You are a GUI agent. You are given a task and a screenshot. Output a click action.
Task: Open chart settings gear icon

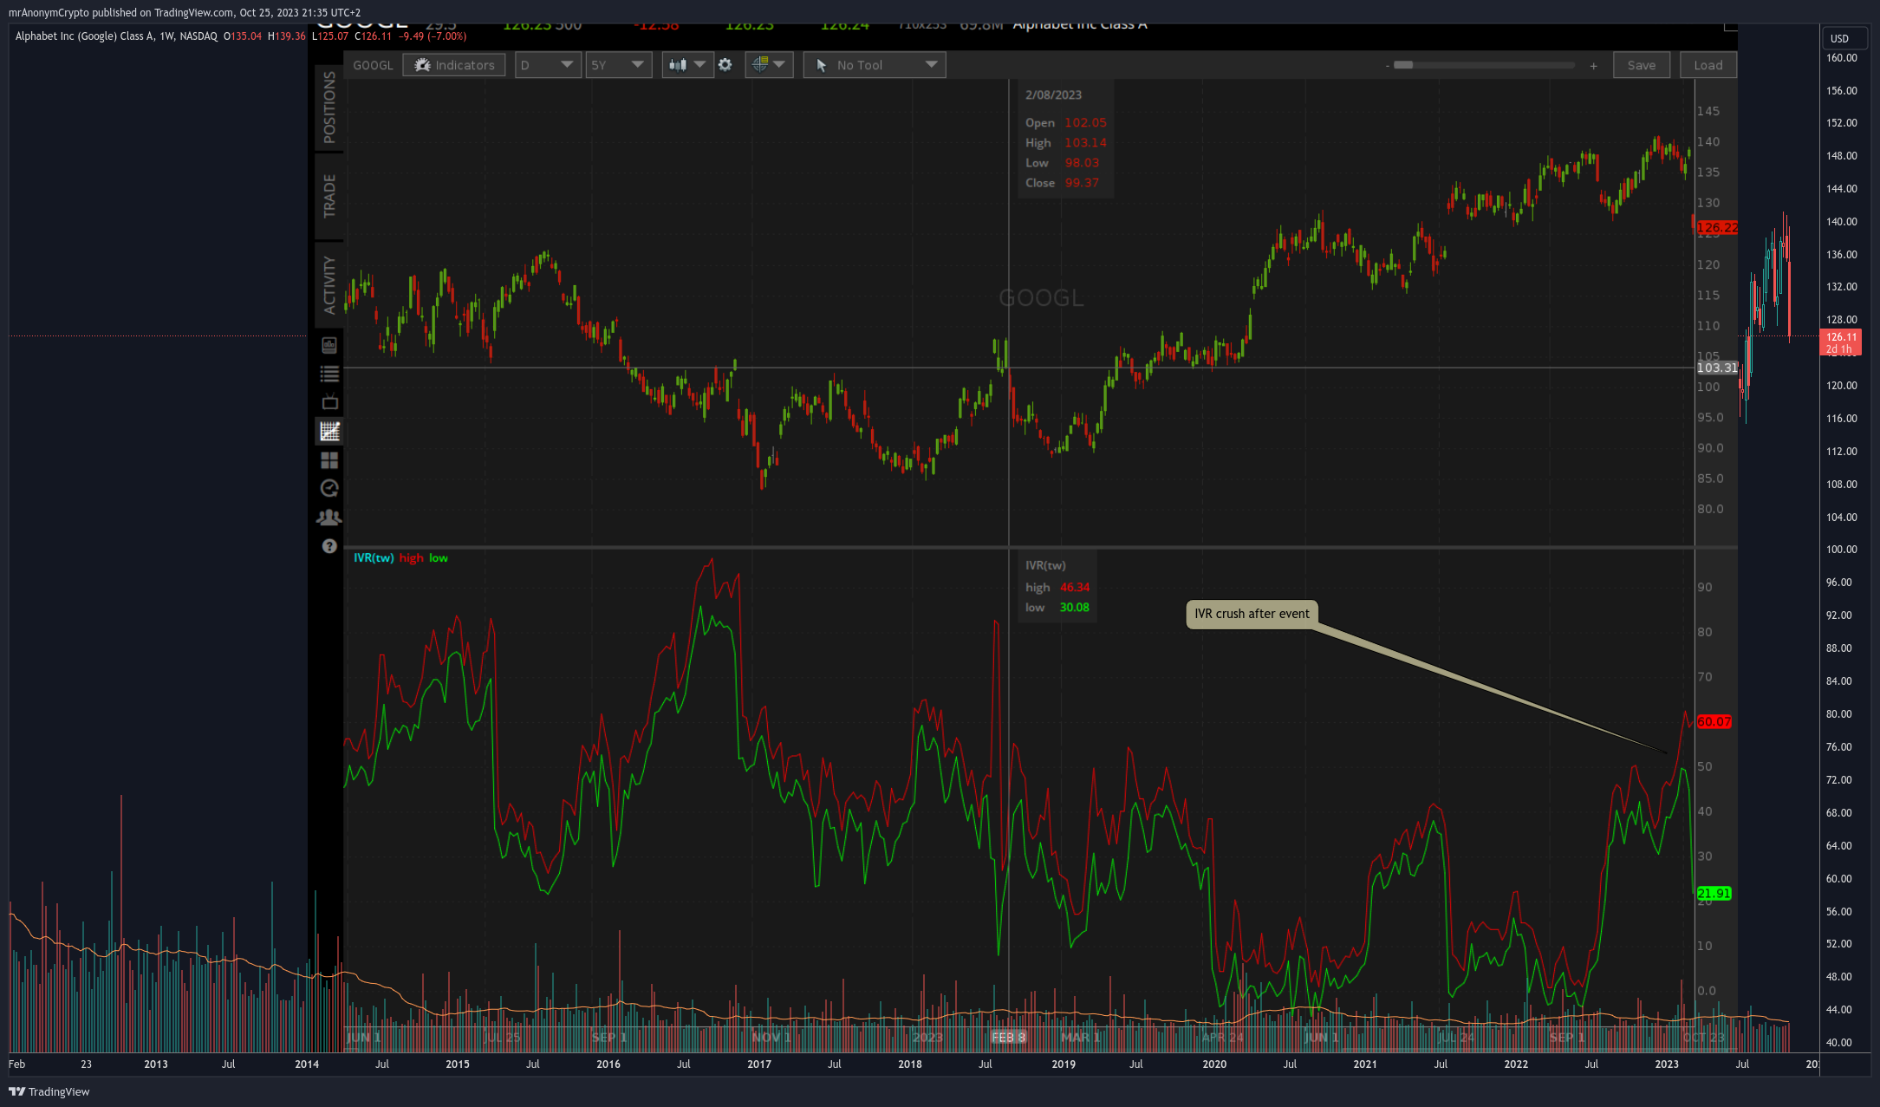[x=725, y=65]
